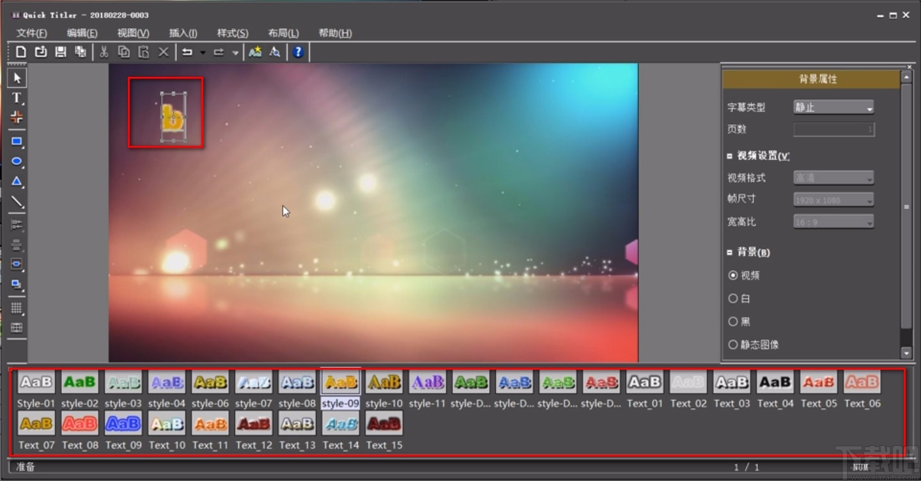Click the save file icon

tap(61, 52)
